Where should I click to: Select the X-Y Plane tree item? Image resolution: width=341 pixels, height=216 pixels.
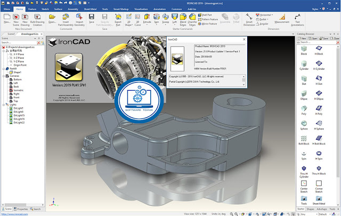17,54
